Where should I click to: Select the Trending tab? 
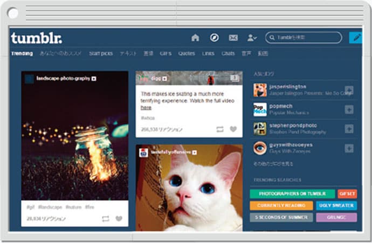pyautogui.click(x=22, y=53)
